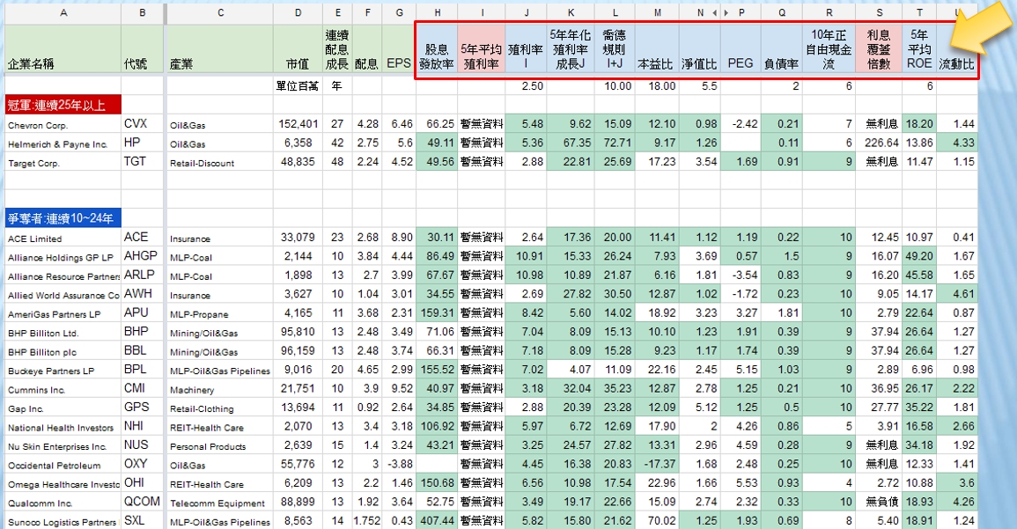Select column K header
1017x529 pixels.
pyautogui.click(x=570, y=12)
